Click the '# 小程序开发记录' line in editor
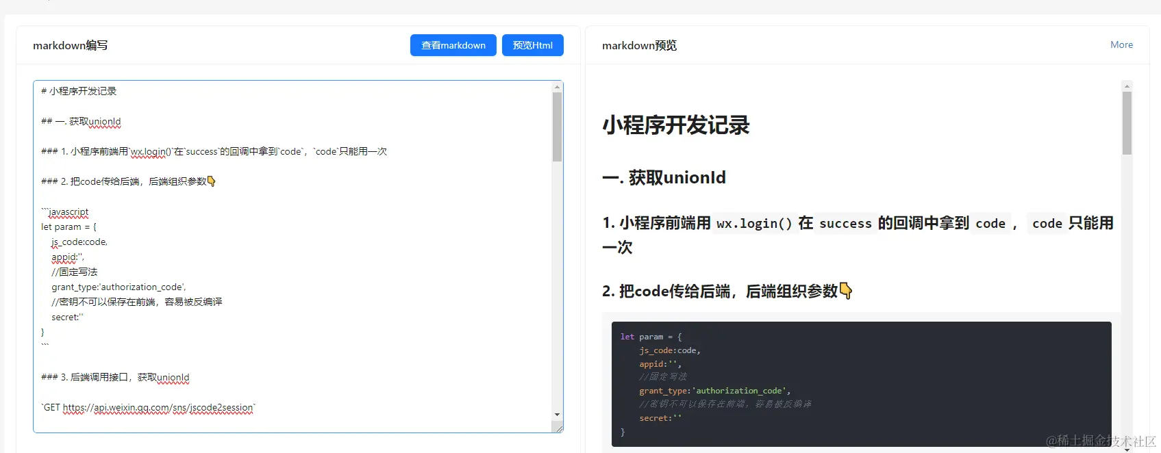The width and height of the screenshot is (1161, 453). 79,91
